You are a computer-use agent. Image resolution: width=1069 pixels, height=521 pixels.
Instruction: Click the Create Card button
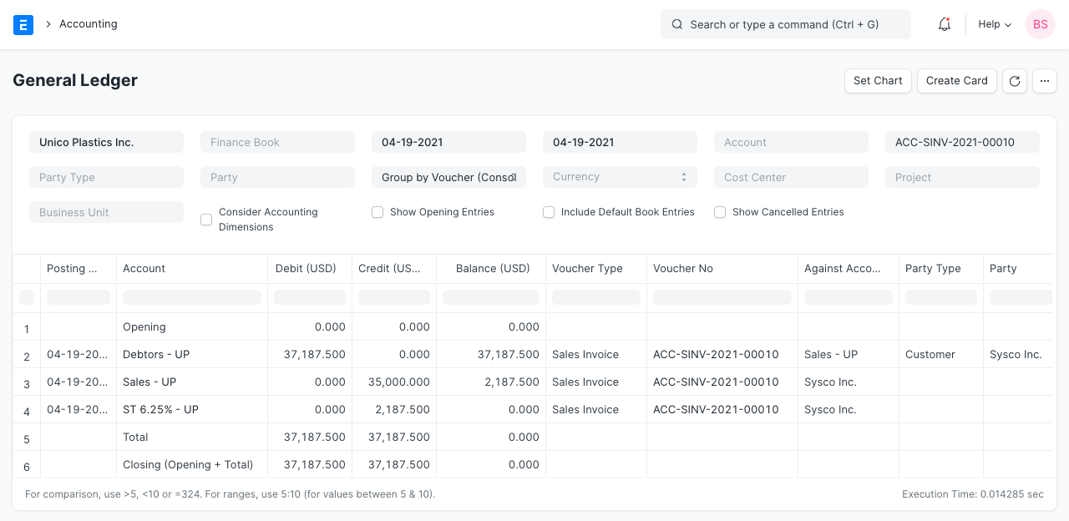point(957,81)
